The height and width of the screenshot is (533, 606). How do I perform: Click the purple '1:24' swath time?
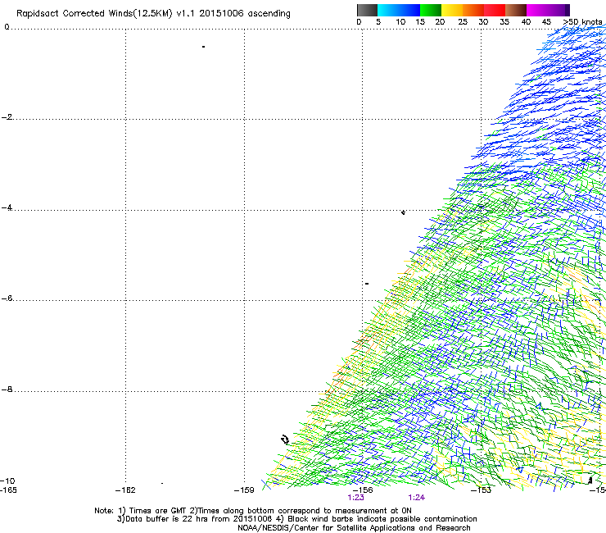pos(417,498)
